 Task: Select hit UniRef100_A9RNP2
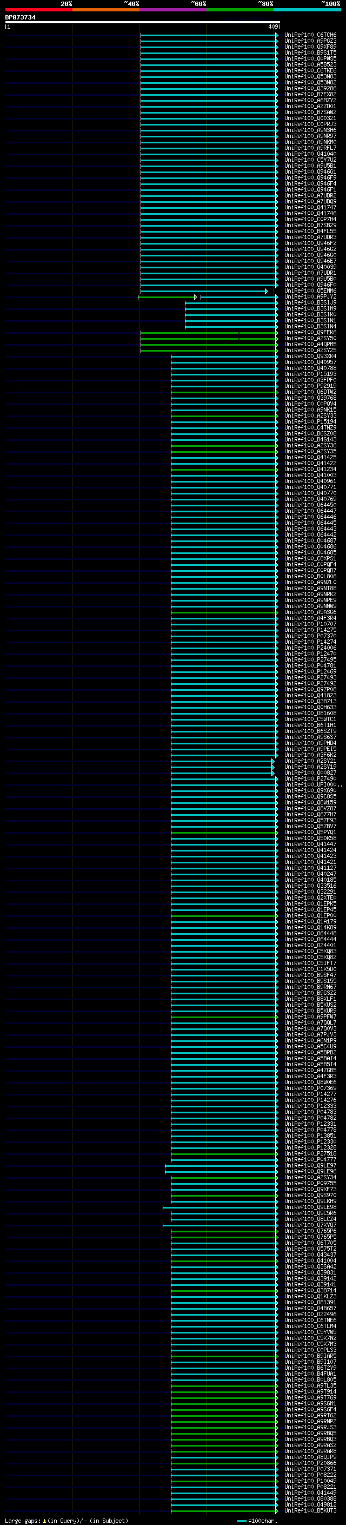click(x=310, y=1421)
